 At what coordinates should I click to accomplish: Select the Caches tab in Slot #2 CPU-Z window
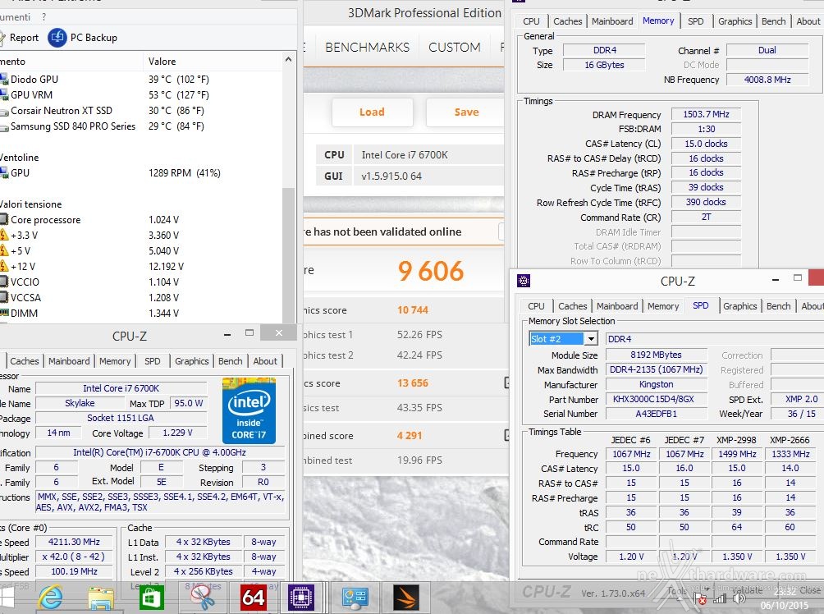point(572,306)
